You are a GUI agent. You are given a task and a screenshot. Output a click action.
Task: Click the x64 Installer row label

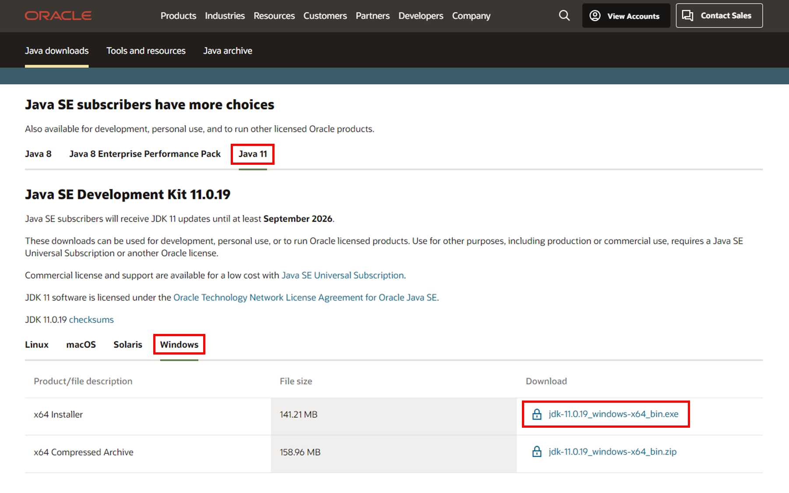58,414
